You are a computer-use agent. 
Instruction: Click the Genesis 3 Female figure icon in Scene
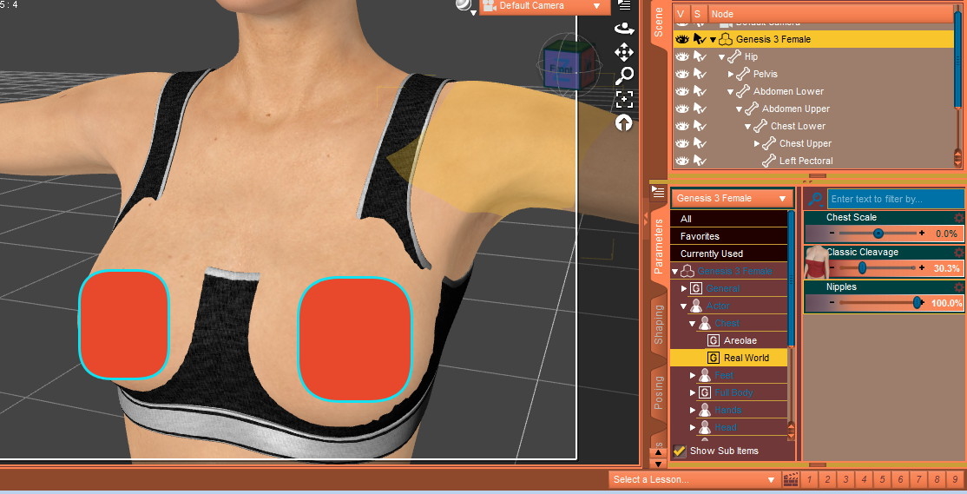point(726,39)
